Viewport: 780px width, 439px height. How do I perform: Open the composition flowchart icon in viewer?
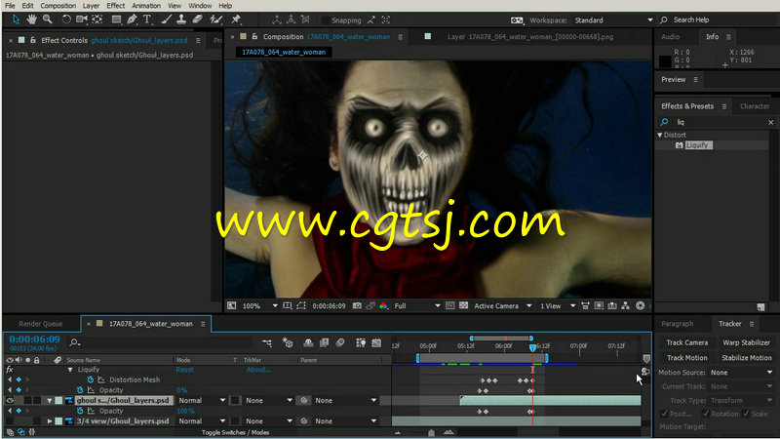(x=625, y=305)
